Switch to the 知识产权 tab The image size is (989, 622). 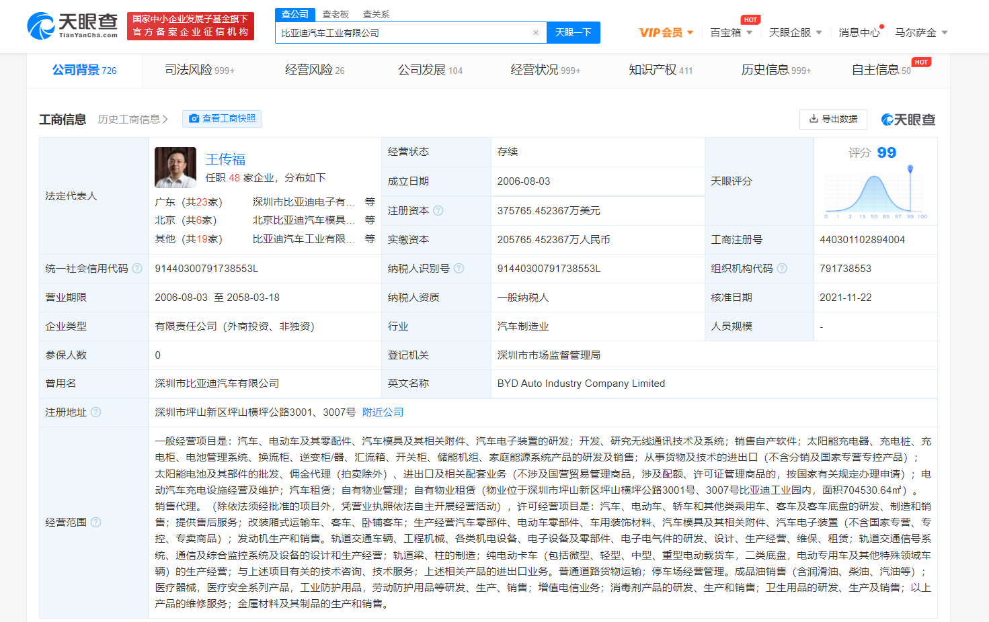660,70
